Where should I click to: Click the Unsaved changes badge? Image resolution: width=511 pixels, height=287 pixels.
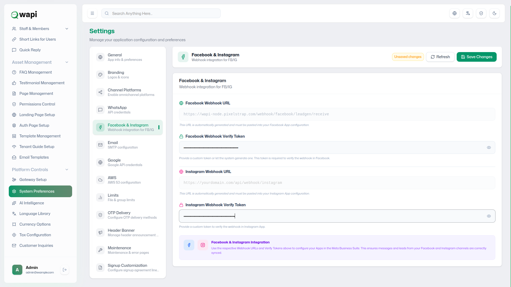(408, 57)
